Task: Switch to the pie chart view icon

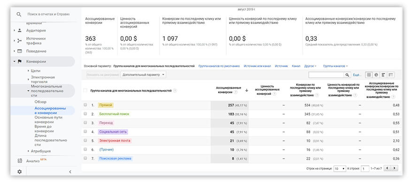Action: [x=376, y=75]
